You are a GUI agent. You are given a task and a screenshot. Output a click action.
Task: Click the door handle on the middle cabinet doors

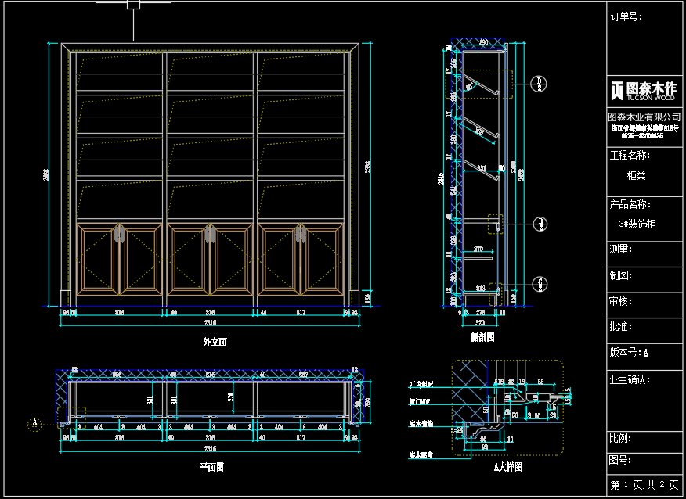click(210, 234)
